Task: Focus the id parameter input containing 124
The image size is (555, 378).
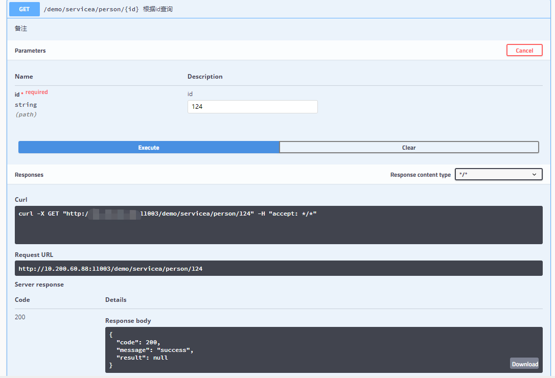Action: coord(252,107)
